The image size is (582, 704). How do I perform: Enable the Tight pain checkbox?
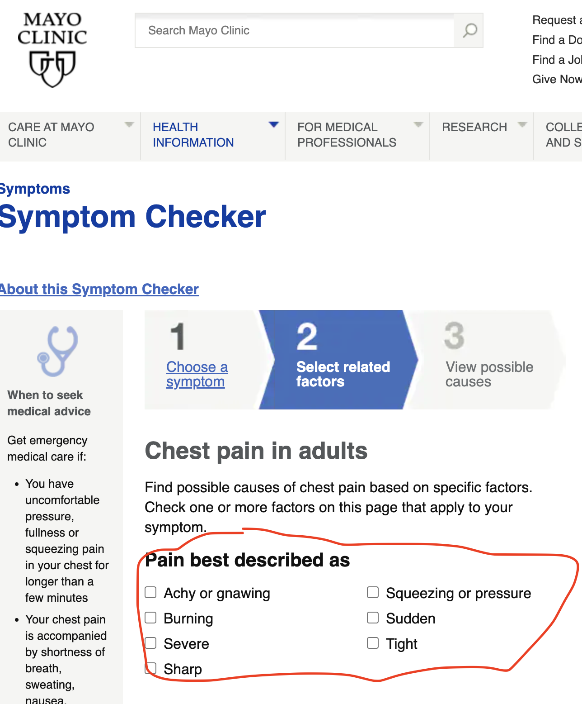[x=373, y=642]
